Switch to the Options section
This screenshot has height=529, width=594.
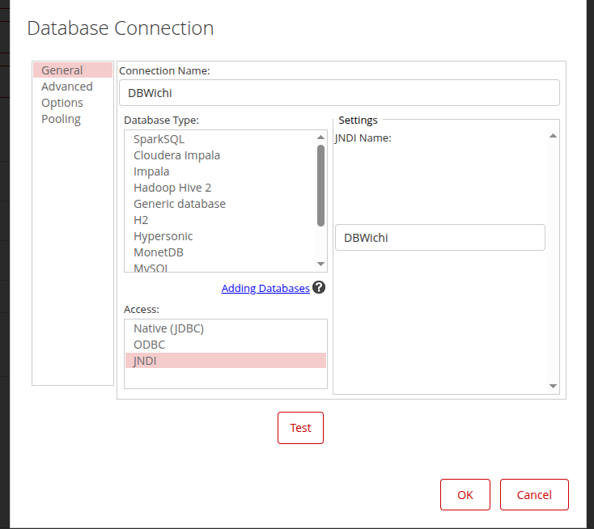(62, 103)
